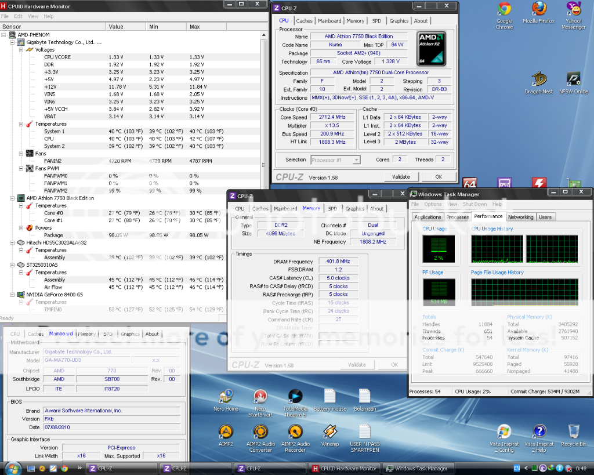
Task: Collapse the Powers branch
Action: (x=21, y=228)
